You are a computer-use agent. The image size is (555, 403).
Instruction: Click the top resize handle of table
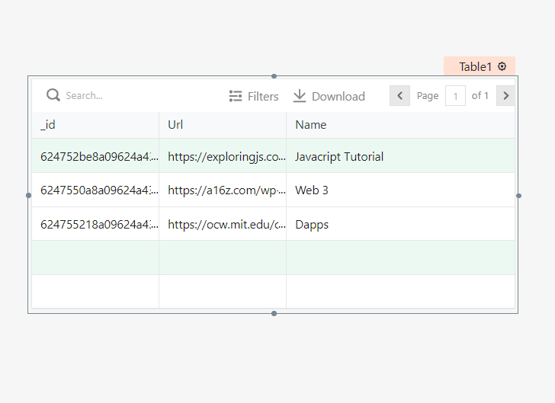(x=274, y=76)
